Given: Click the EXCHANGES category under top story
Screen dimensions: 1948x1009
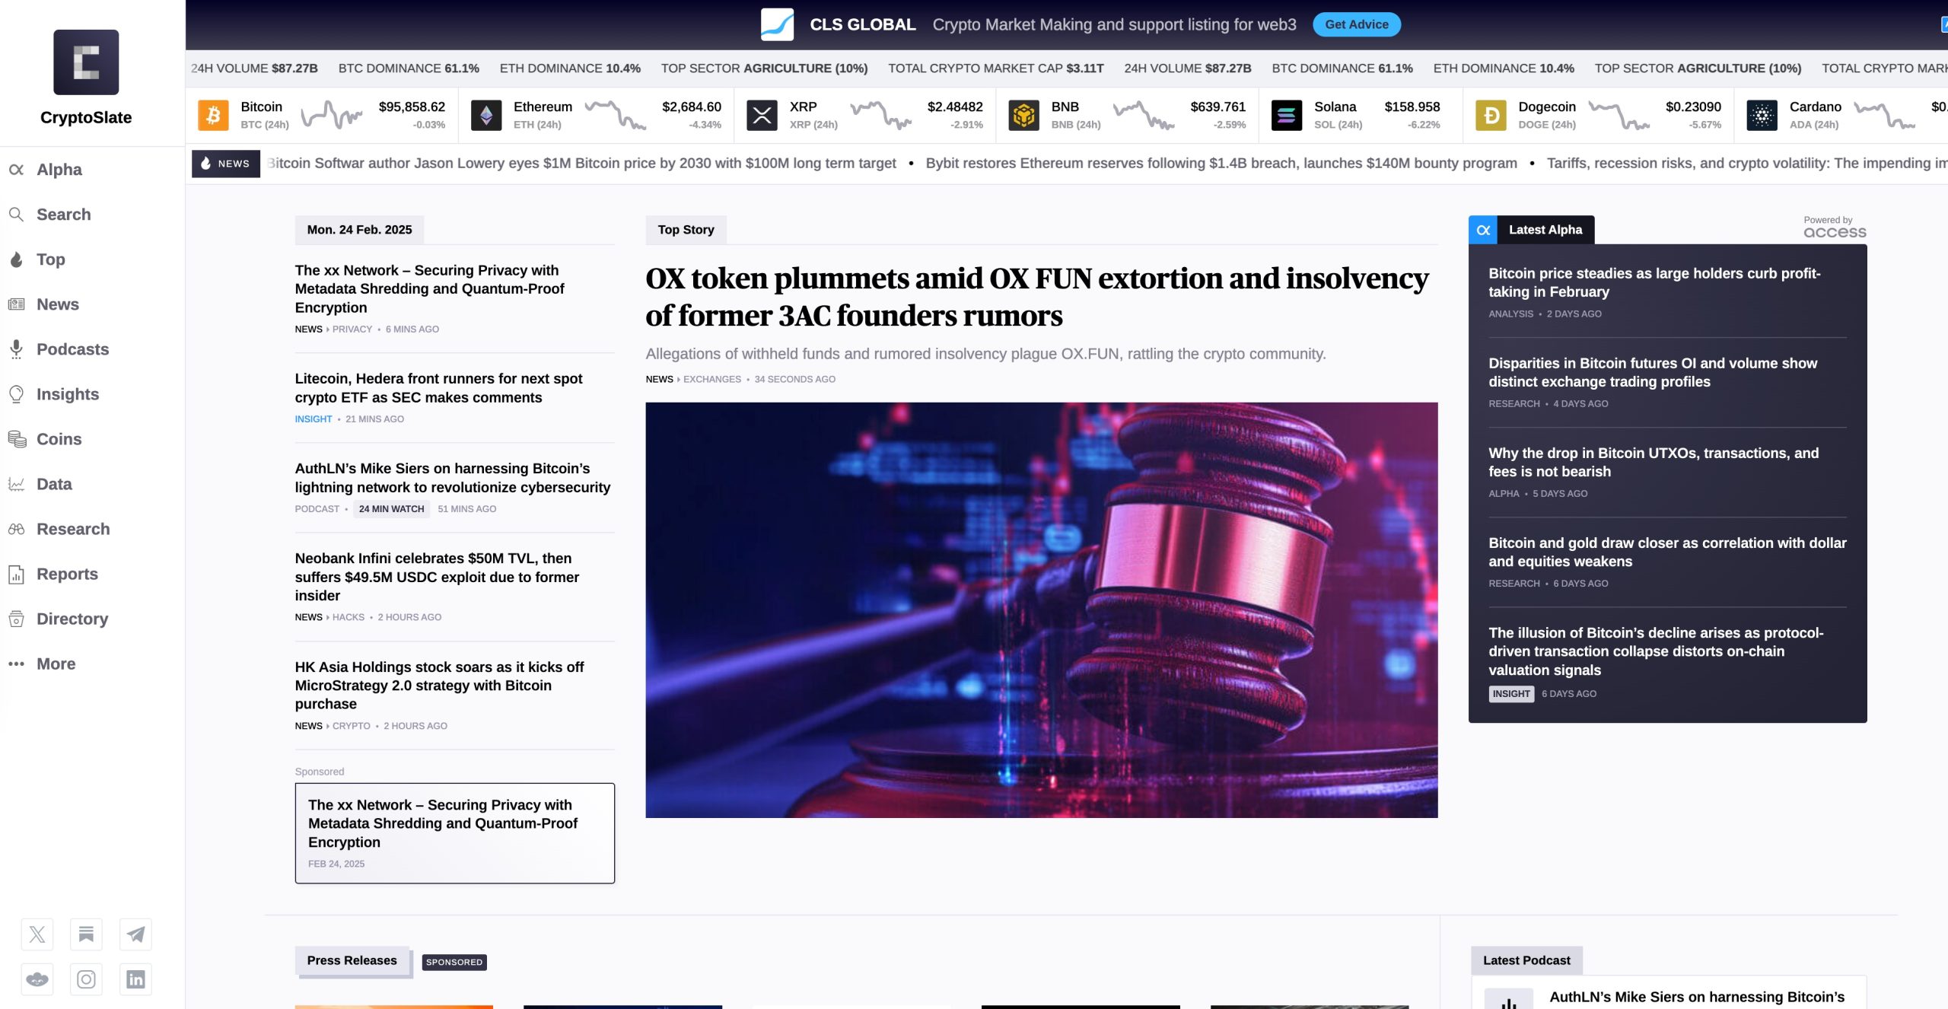Looking at the screenshot, I should [x=711, y=380].
